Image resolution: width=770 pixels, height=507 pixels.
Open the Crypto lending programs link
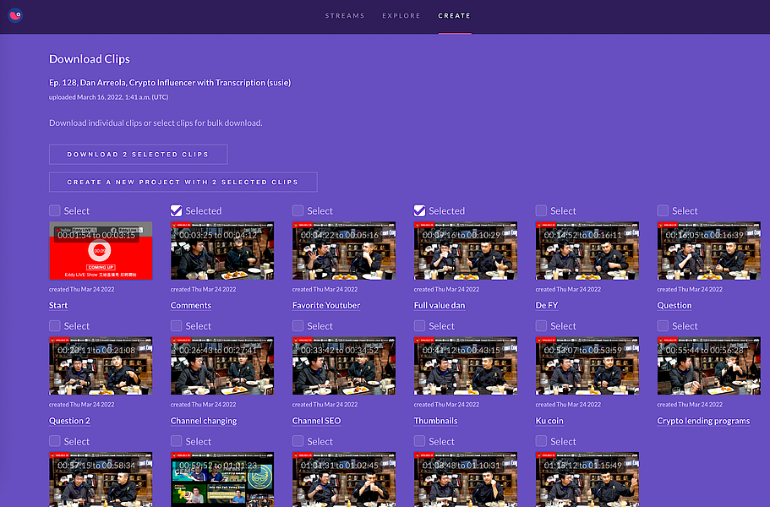pyautogui.click(x=703, y=421)
